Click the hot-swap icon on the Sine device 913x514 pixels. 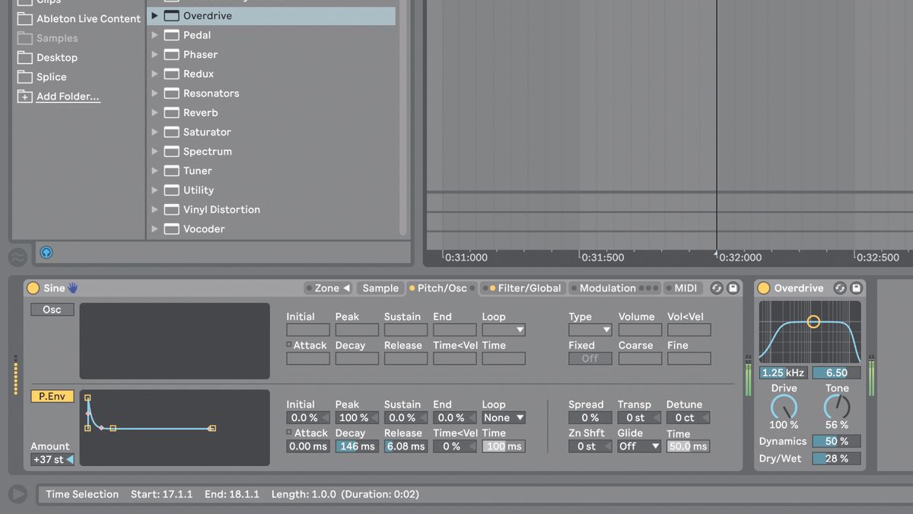click(716, 288)
